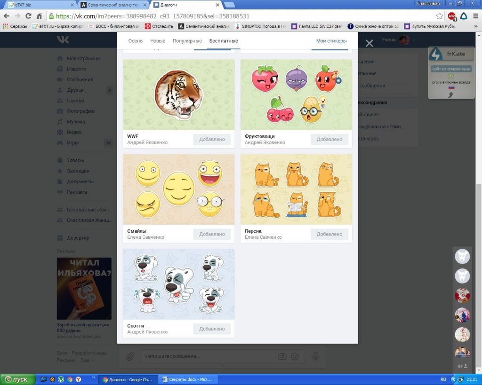The width and height of the screenshot is (482, 385).
Task: Click the Спотти sticker pack thumbnail
Action: (178, 284)
